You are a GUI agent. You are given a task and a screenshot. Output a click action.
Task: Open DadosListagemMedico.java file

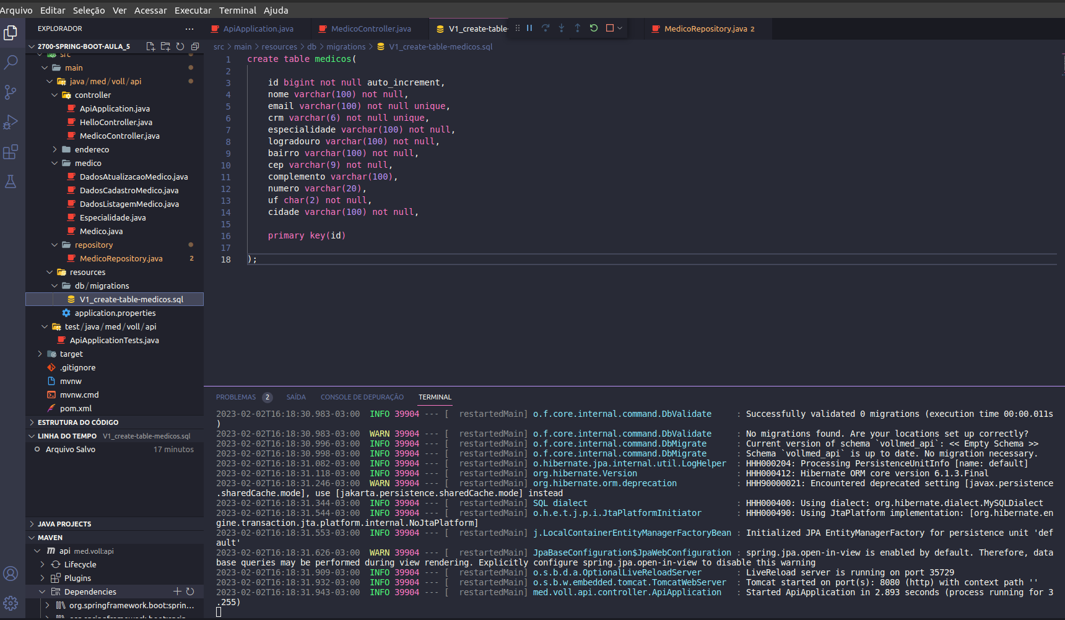pyautogui.click(x=129, y=204)
